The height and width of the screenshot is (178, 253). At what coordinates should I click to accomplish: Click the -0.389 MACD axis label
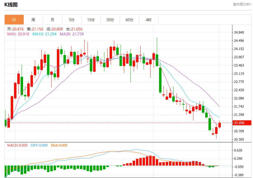[239, 175]
